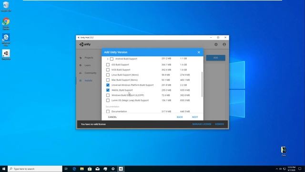
Task: Open the clock and date in taskbar
Action: pos(291,169)
